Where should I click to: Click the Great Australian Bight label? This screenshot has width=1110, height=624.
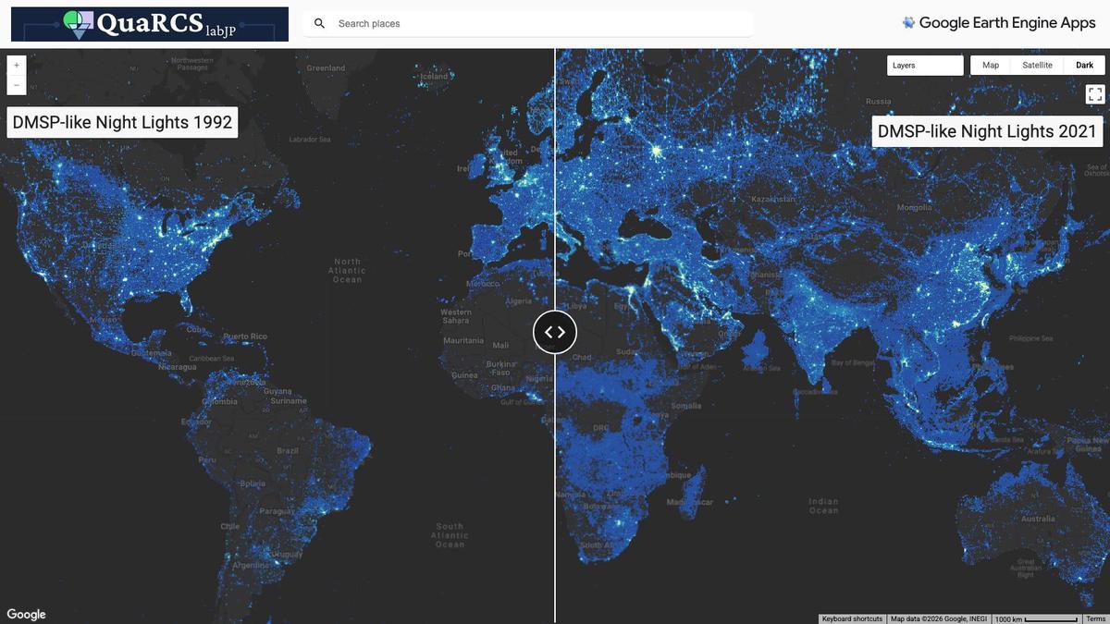click(x=1026, y=568)
